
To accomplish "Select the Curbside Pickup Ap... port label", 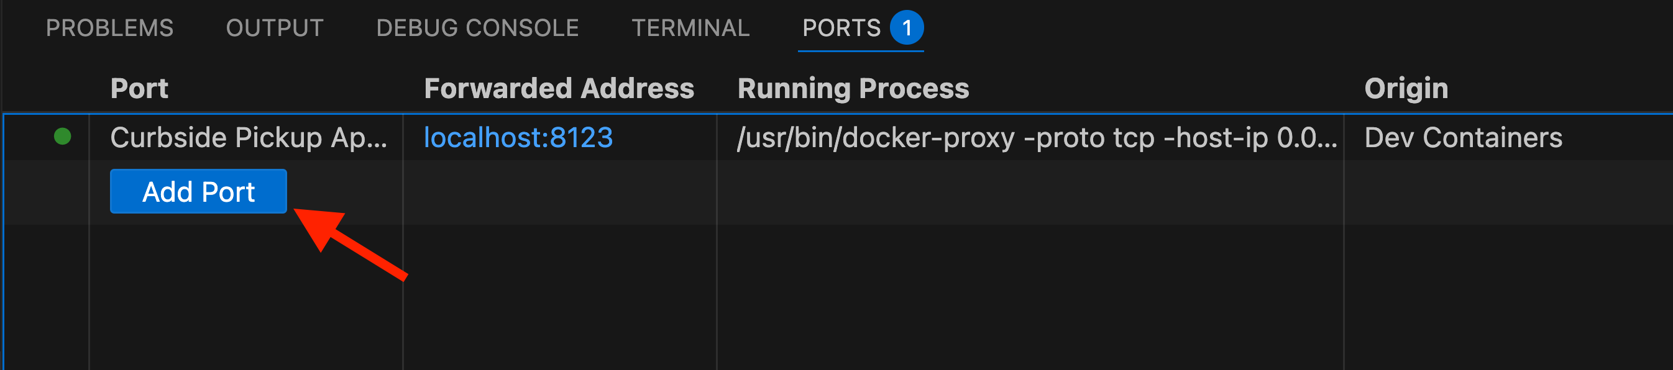I will tap(248, 138).
